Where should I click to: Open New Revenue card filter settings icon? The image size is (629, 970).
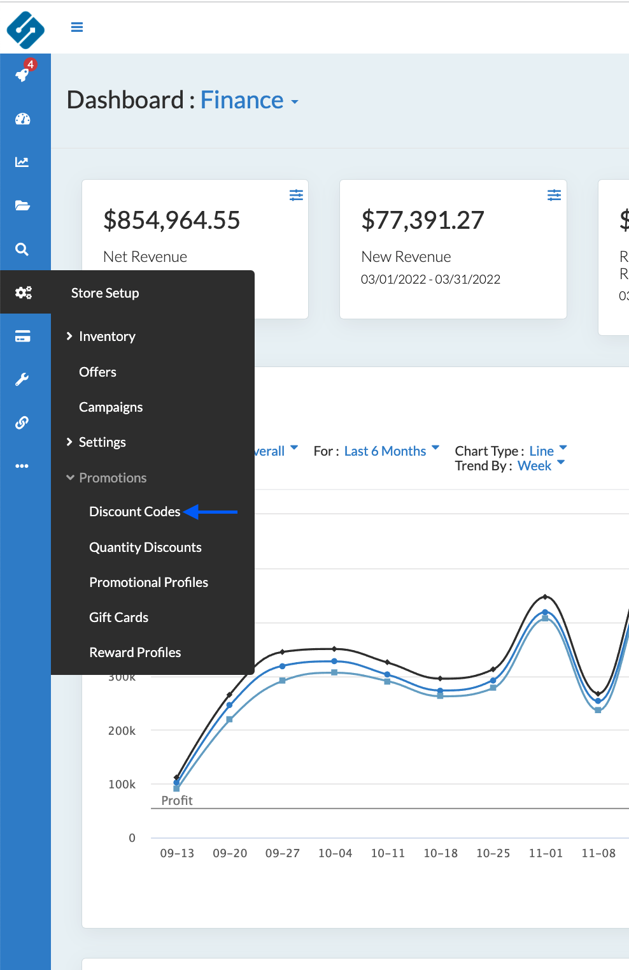coord(554,195)
